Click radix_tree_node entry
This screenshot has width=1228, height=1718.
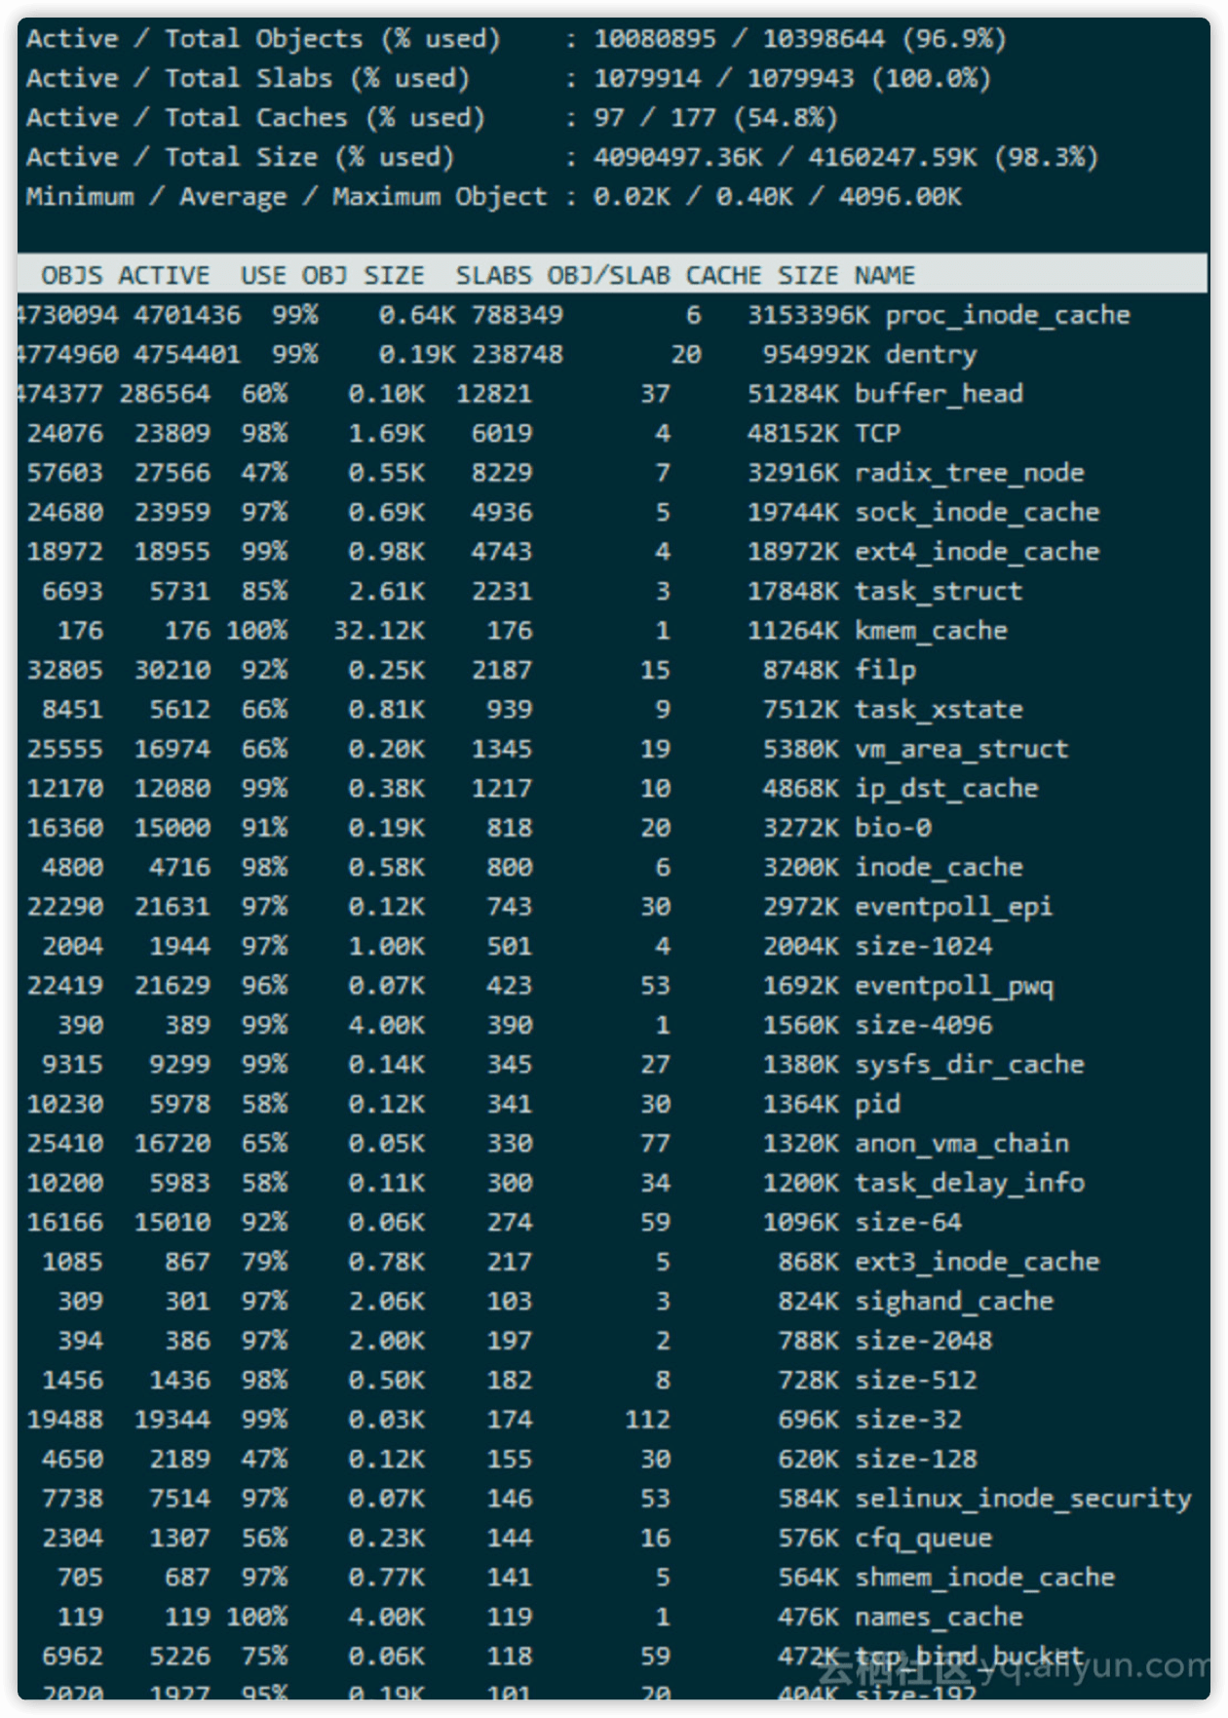click(969, 473)
